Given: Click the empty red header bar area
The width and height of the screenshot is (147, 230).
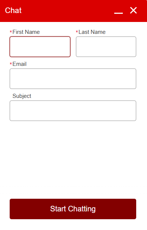Looking at the screenshot, I should click(x=67, y=11).
